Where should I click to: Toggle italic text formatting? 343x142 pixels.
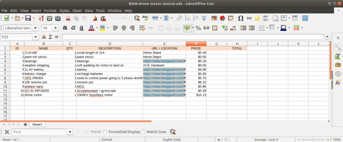[73, 28]
